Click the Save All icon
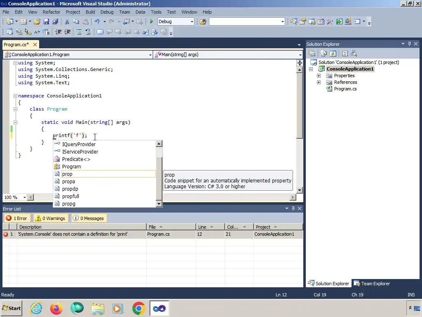This screenshot has height=317, width=422. [56, 21]
